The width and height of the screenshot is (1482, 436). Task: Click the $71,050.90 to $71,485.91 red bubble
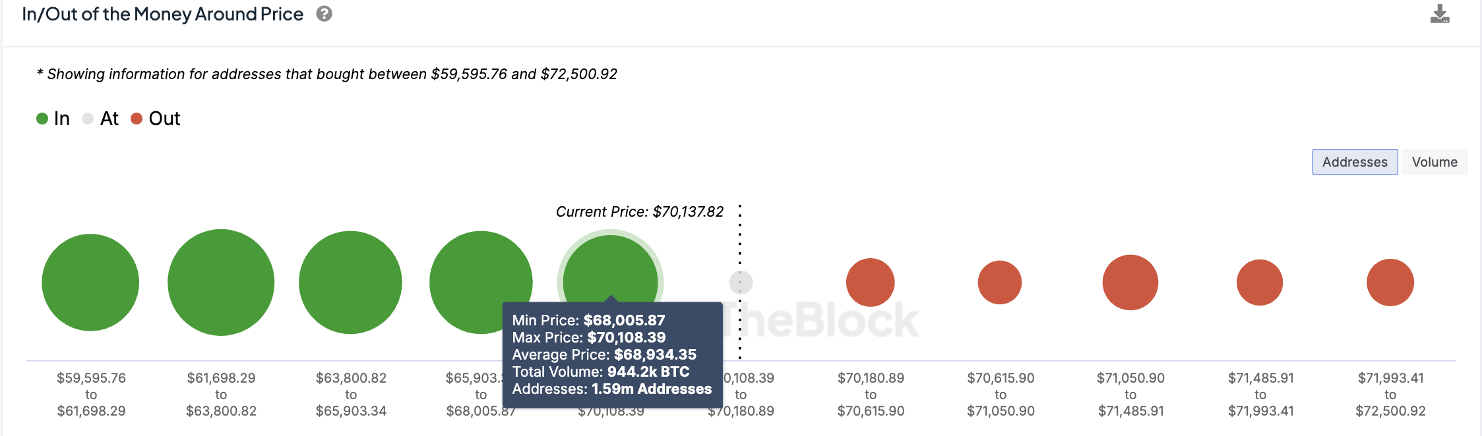click(x=1130, y=283)
